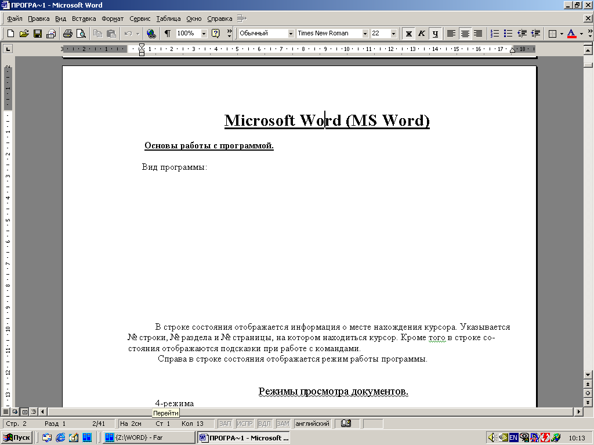
Task: Open the style dropdown showing Обычный
Action: tap(291, 33)
